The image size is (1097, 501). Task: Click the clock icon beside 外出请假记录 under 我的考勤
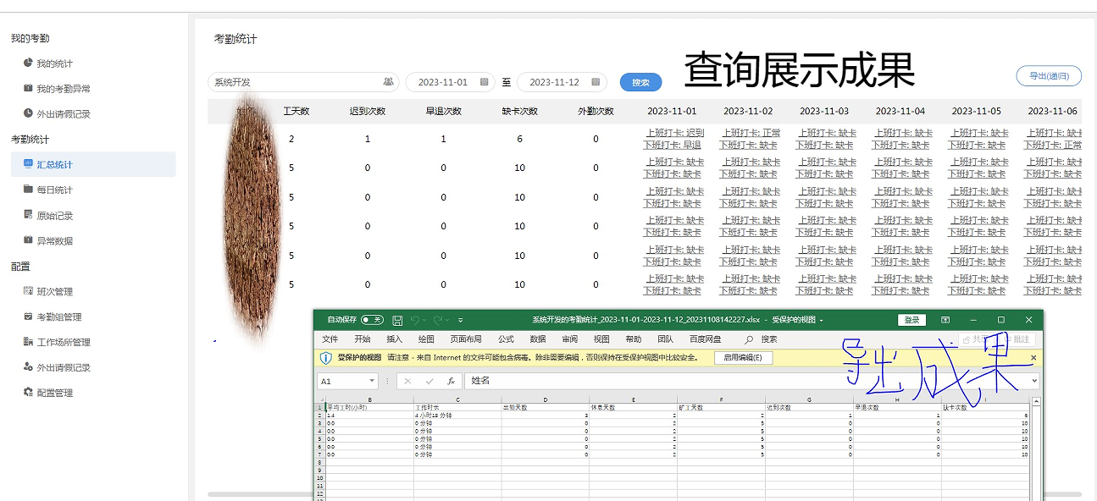coord(28,113)
